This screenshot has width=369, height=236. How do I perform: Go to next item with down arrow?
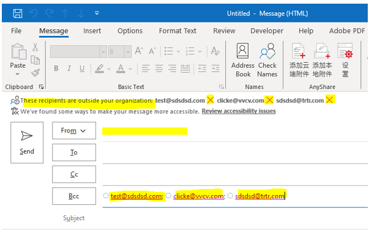pos(81,13)
